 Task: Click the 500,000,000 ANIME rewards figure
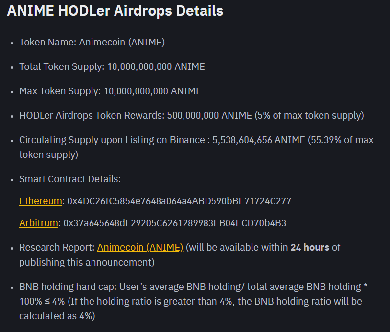(209, 115)
